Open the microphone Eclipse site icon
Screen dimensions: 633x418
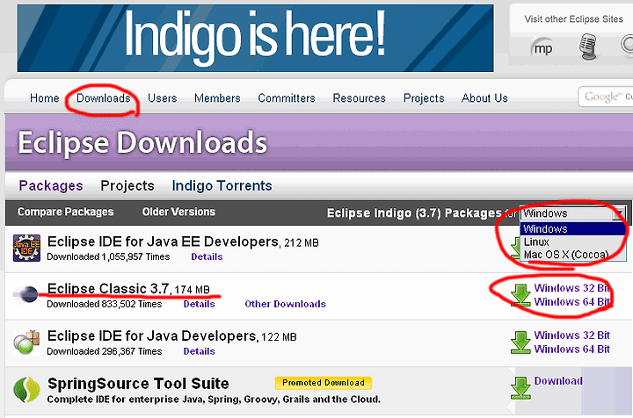coord(588,47)
